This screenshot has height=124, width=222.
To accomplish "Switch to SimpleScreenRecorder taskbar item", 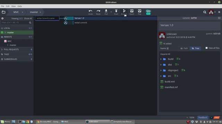I will tap(122, 122).
